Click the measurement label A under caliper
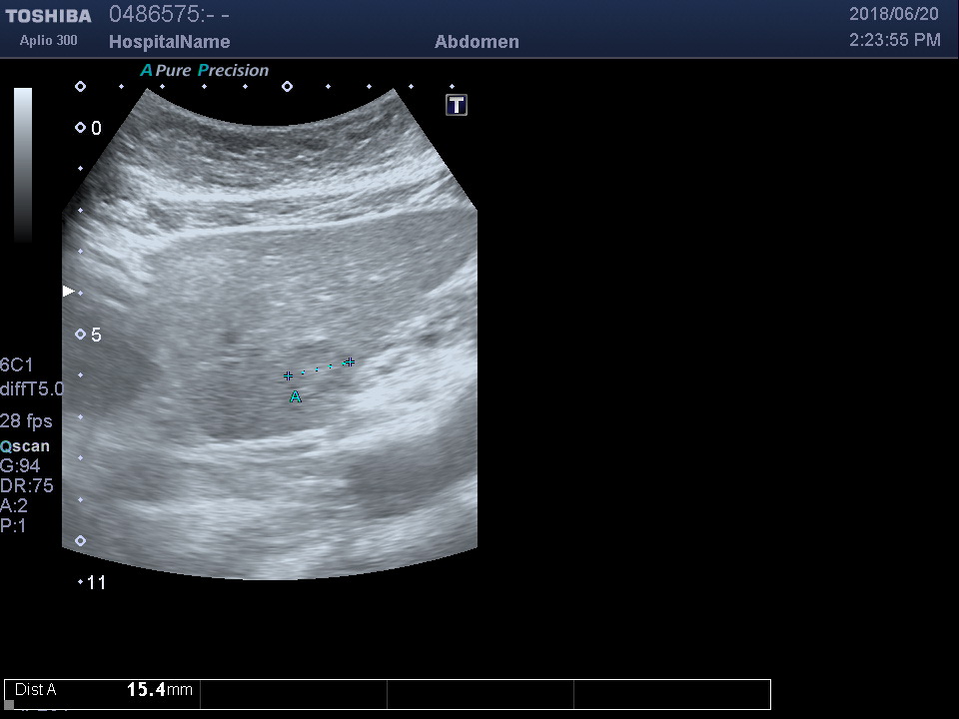959x719 pixels. coord(296,397)
